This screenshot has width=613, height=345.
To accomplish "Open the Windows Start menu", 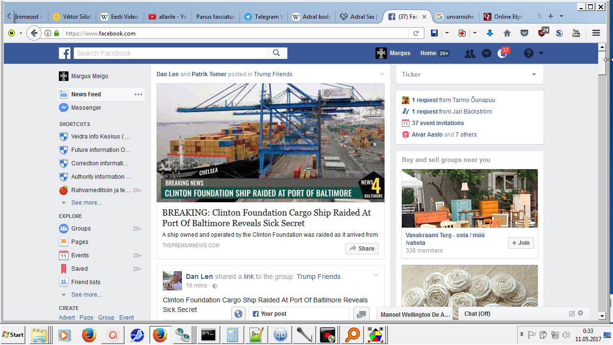I will coord(13,334).
